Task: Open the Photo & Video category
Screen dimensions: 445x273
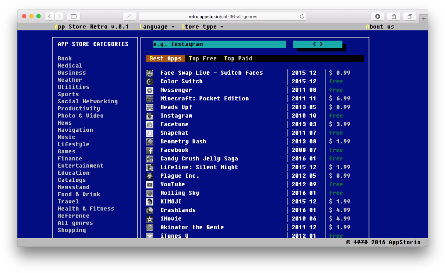Action: pyautogui.click(x=81, y=116)
